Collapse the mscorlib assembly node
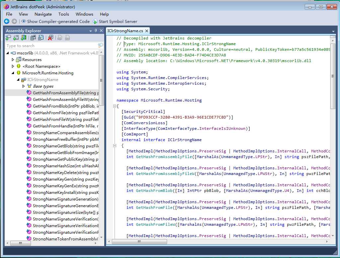 point(8,53)
